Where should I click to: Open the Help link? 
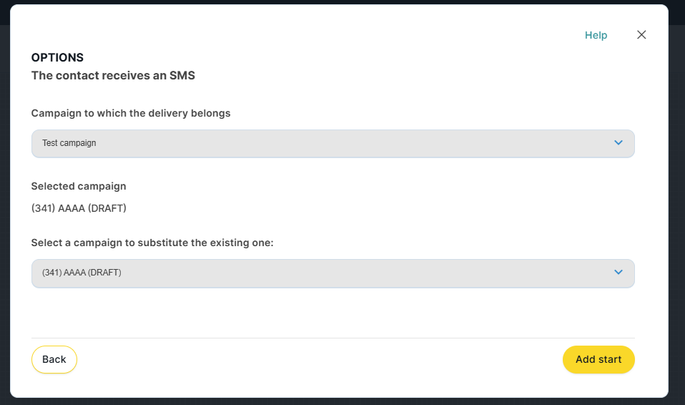tap(596, 35)
